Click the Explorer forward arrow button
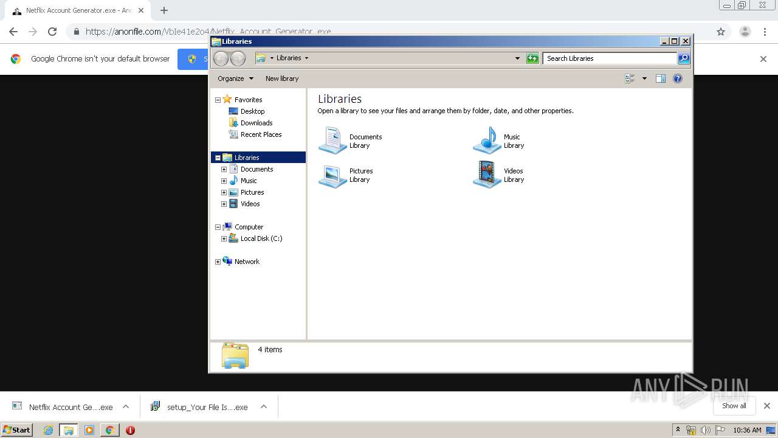 coord(238,58)
